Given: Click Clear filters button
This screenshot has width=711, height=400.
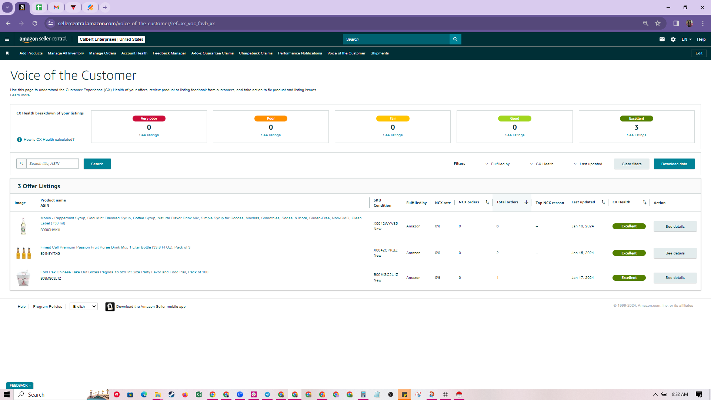Looking at the screenshot, I should 632,164.
